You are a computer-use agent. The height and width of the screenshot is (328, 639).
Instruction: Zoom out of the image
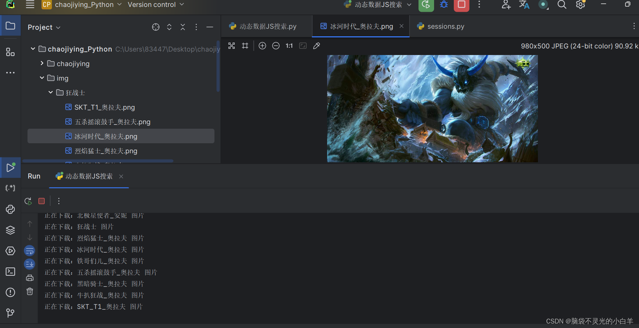[x=276, y=46]
